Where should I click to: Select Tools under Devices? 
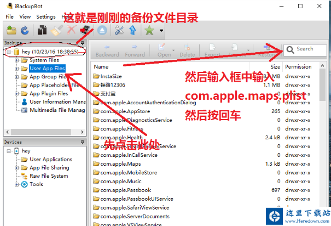pyautogui.click(x=36, y=184)
